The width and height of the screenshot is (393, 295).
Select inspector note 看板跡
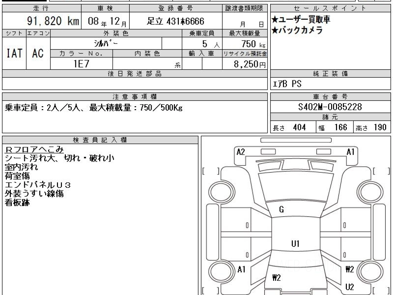point(17,203)
